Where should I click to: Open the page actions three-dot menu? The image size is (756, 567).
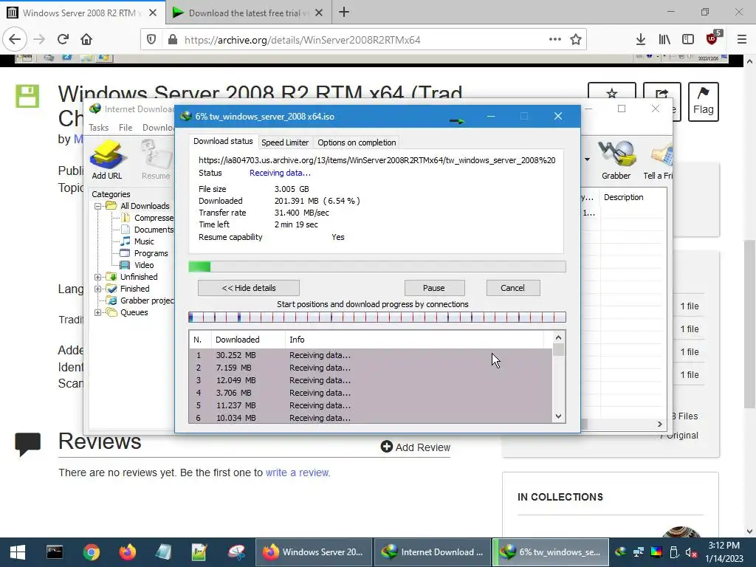coord(555,40)
